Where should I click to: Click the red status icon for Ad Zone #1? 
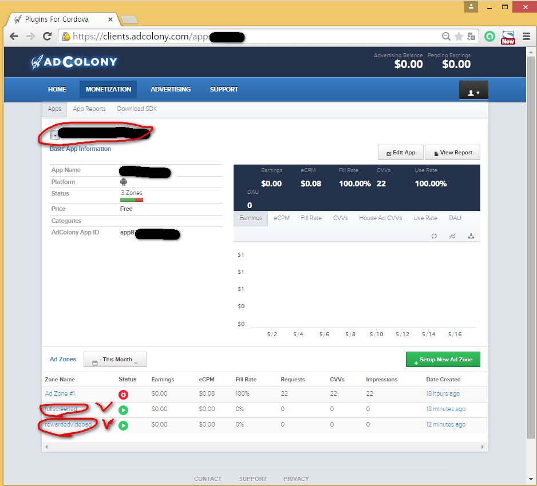coord(123,395)
